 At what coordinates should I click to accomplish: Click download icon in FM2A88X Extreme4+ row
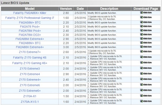(146, 47)
